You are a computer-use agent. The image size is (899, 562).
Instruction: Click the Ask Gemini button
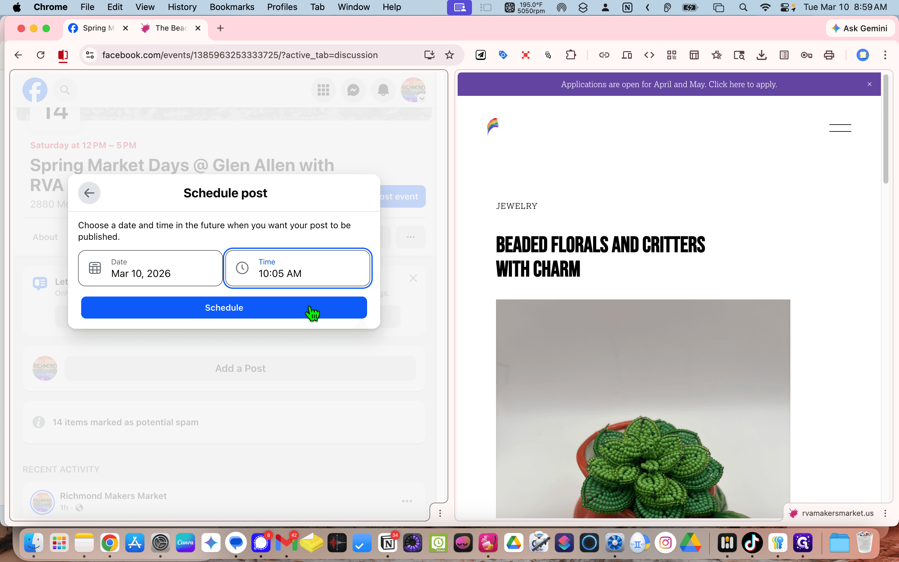point(860,28)
